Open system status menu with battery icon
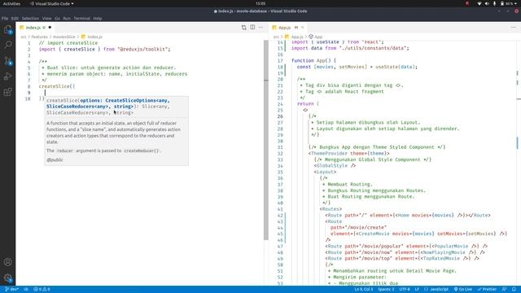 tap(509, 3)
